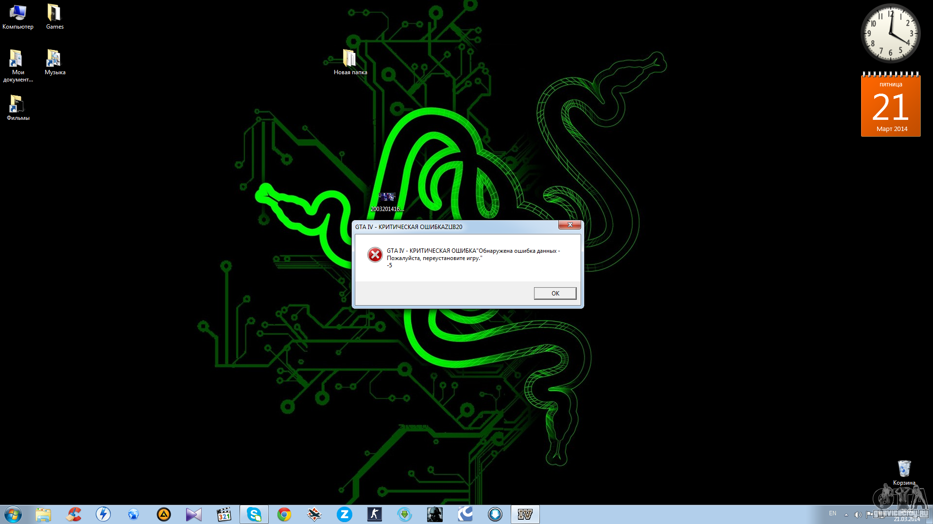Viewport: 933px width, 524px height.
Task: Launch Daemon Tools lightning icon in taskbar
Action: (104, 514)
